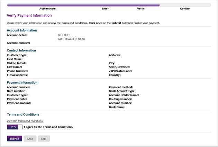Click the Confirm step label
218x147 pixels.
(x=185, y=8)
